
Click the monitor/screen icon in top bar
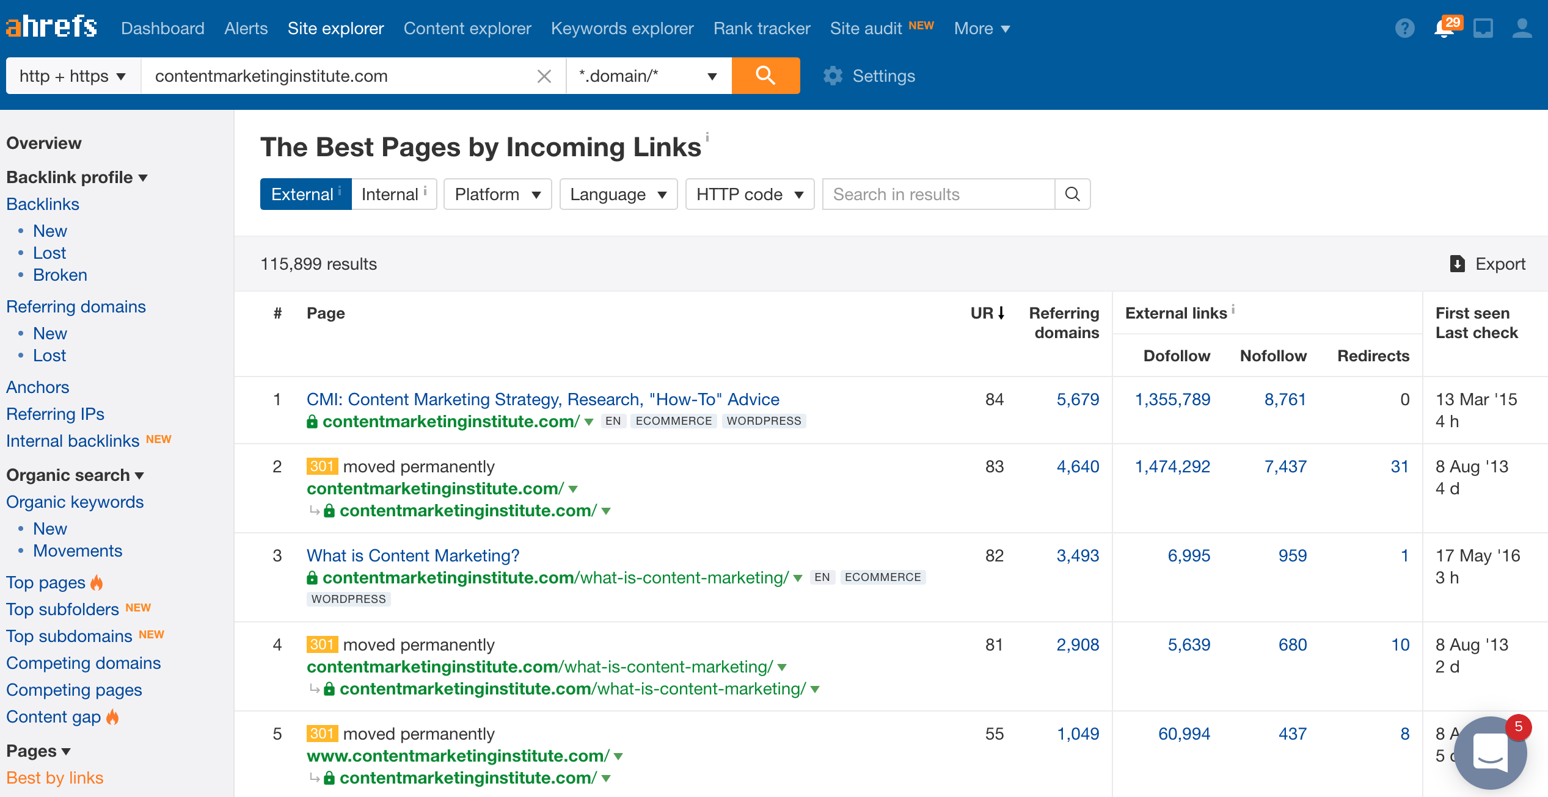[x=1482, y=27]
